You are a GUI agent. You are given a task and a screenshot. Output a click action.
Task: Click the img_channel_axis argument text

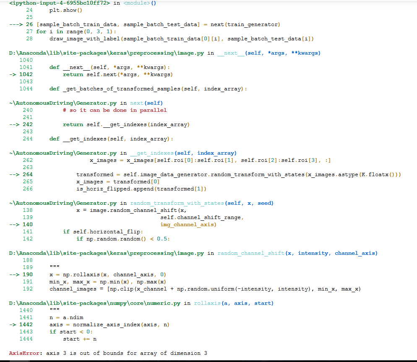pos(186,224)
